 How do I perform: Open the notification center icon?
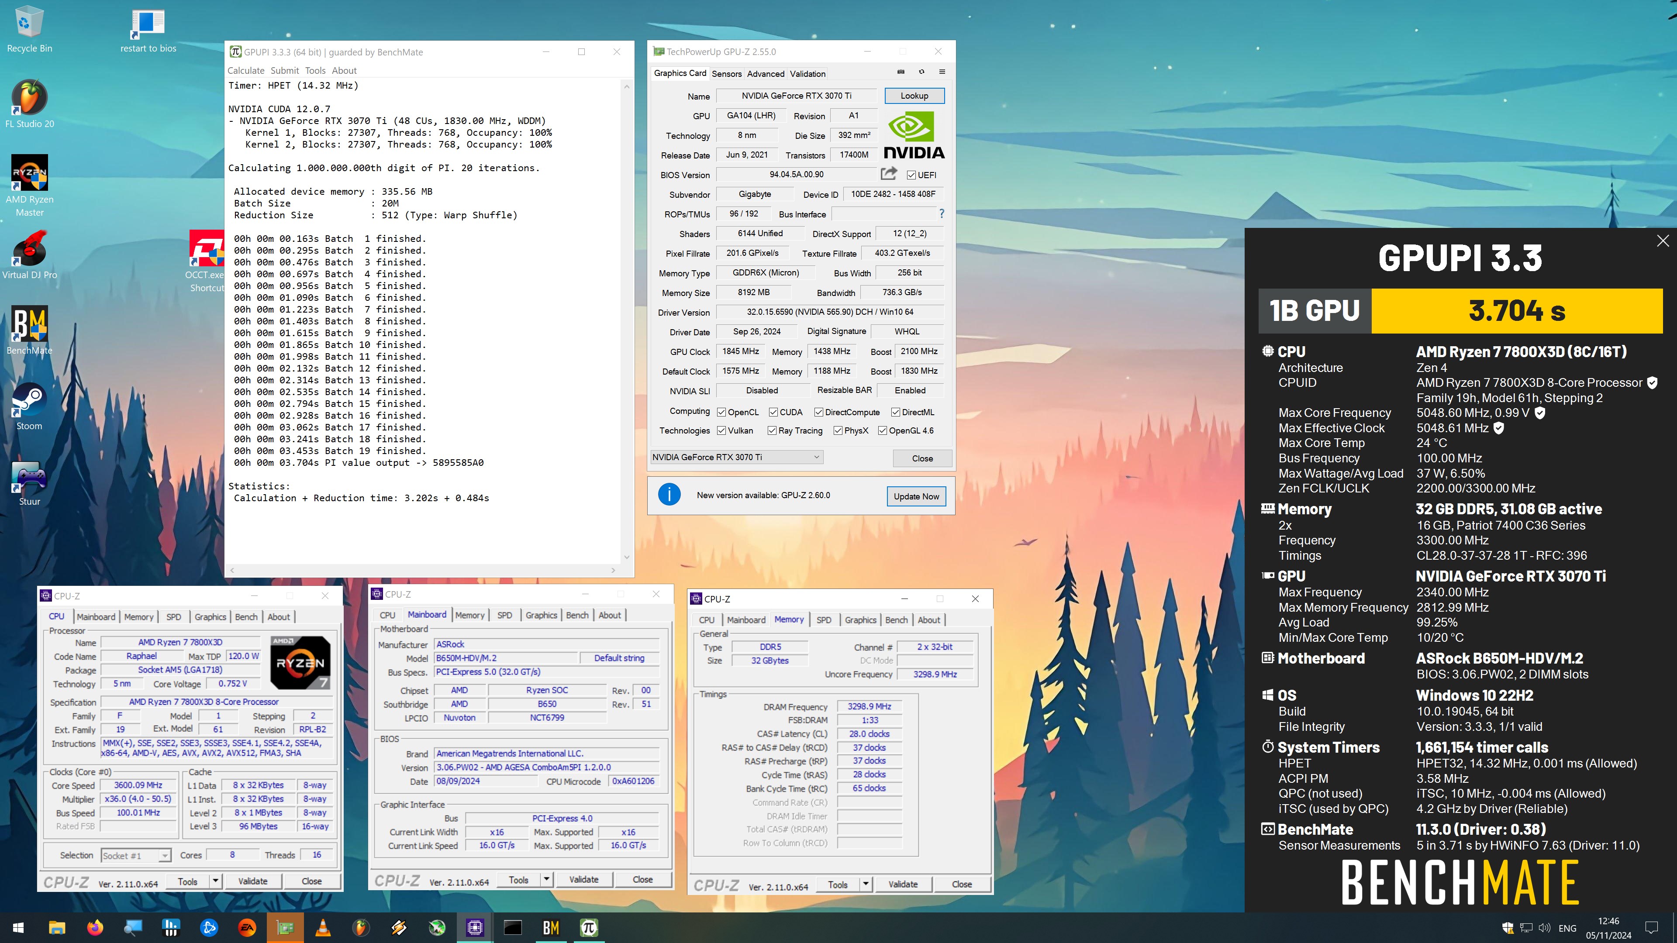pyautogui.click(x=1651, y=927)
